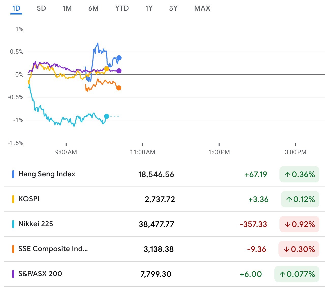Screen dimensions: 325x287
Task: Click the S&P/ASX 0.077% gain badge
Action: [x=297, y=274]
